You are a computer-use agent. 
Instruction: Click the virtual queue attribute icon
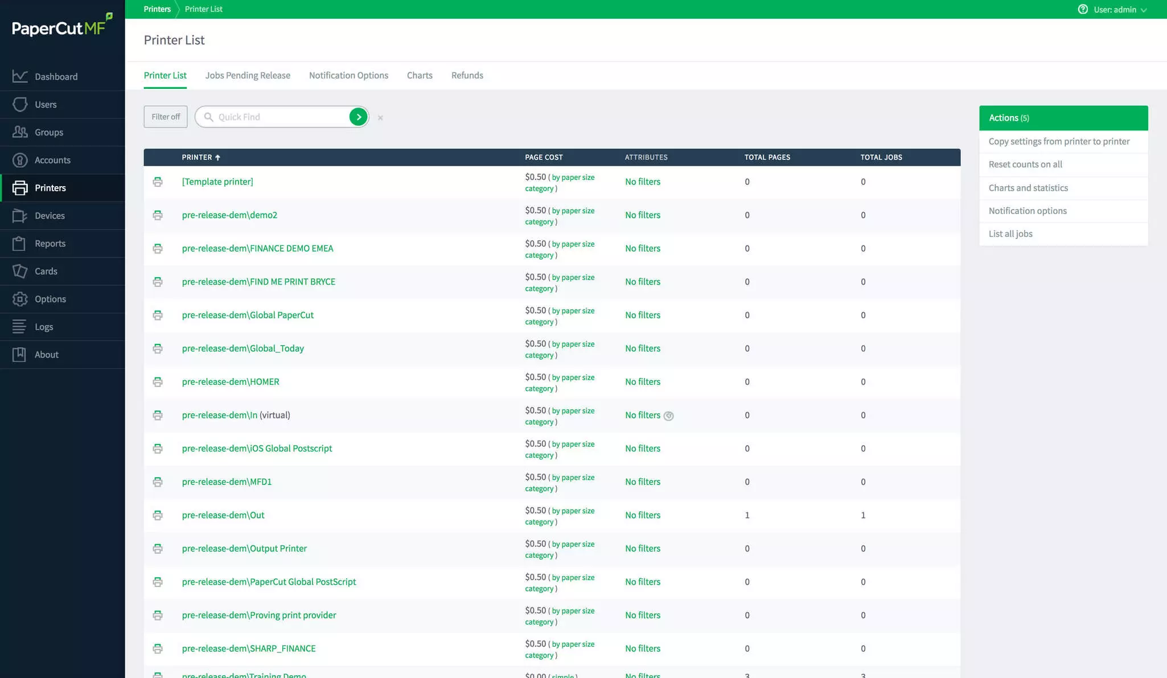tap(669, 416)
